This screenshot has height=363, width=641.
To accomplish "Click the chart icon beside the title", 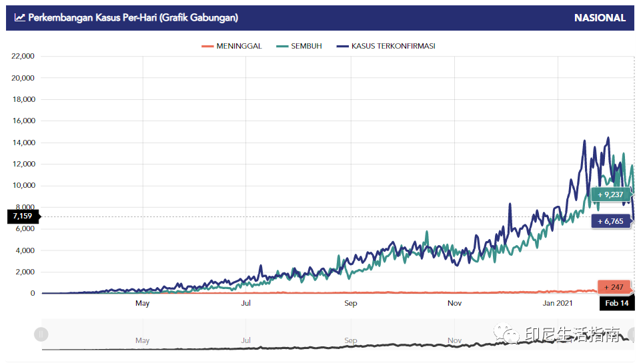I will pos(19,17).
